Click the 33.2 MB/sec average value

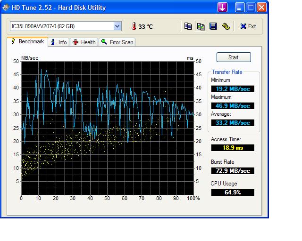click(x=233, y=122)
